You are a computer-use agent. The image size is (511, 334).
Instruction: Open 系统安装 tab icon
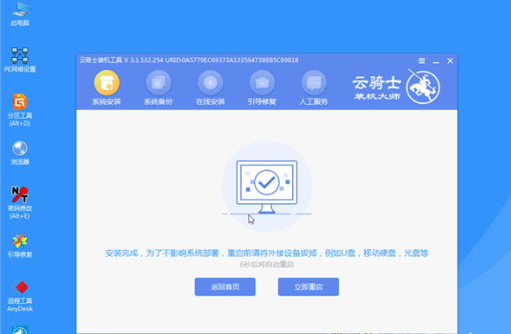tap(107, 83)
